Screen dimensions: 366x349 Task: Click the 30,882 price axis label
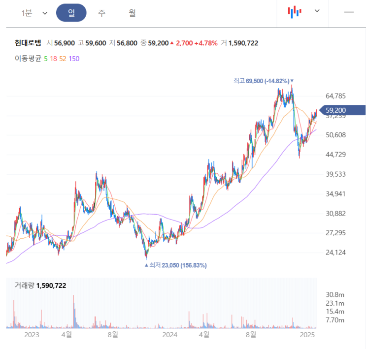[x=335, y=214]
